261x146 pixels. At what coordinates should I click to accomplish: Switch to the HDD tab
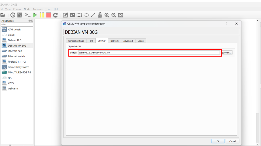91,41
